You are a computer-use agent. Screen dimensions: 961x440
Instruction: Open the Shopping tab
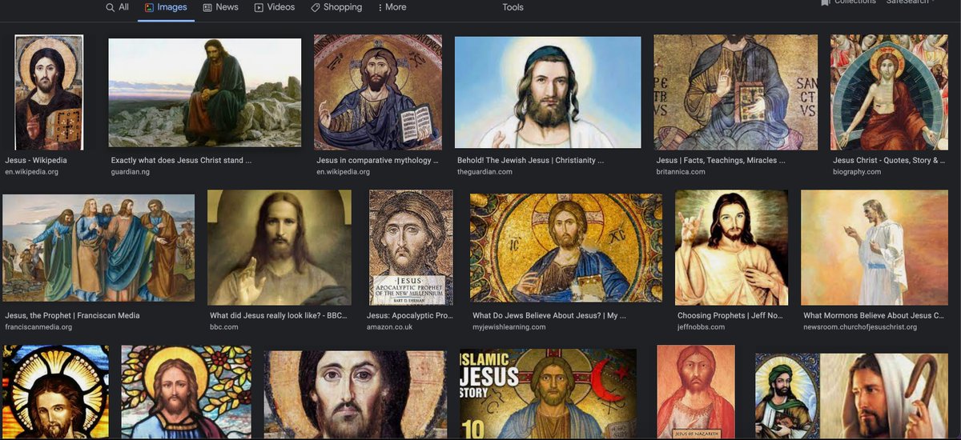point(336,7)
